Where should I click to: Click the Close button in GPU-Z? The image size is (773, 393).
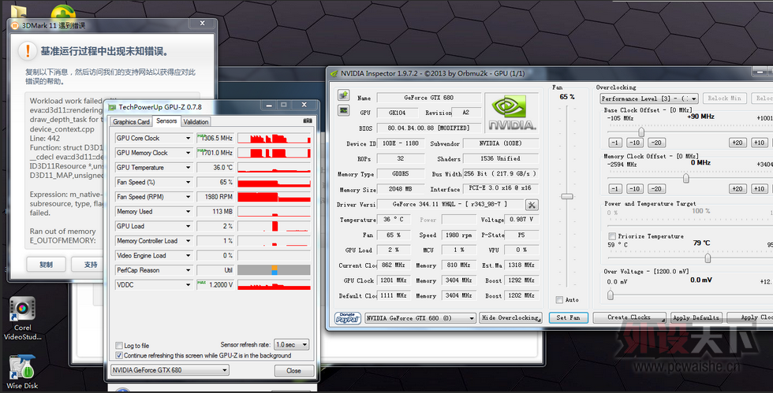(293, 370)
